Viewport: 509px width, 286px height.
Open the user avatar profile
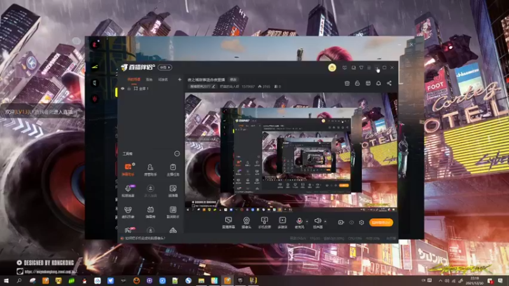331,67
